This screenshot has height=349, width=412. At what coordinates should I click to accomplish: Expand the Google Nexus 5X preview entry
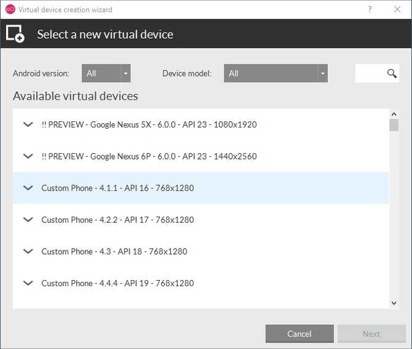pyautogui.click(x=28, y=124)
